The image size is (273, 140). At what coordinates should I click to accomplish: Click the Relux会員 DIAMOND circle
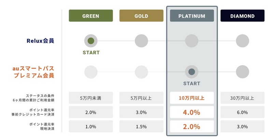pyautogui.click(x=242, y=41)
